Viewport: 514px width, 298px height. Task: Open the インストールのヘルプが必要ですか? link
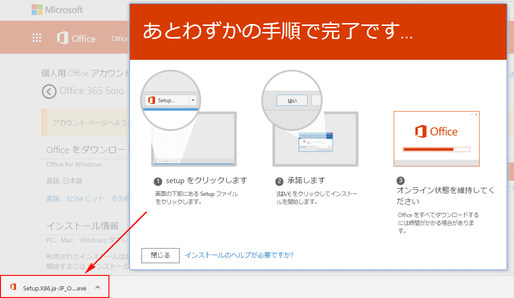[239, 255]
